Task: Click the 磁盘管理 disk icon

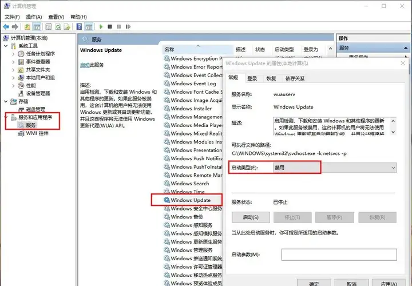Action: 21,109
